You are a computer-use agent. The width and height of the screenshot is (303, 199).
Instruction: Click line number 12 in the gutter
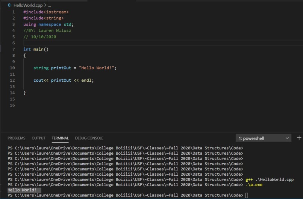coord(12,80)
